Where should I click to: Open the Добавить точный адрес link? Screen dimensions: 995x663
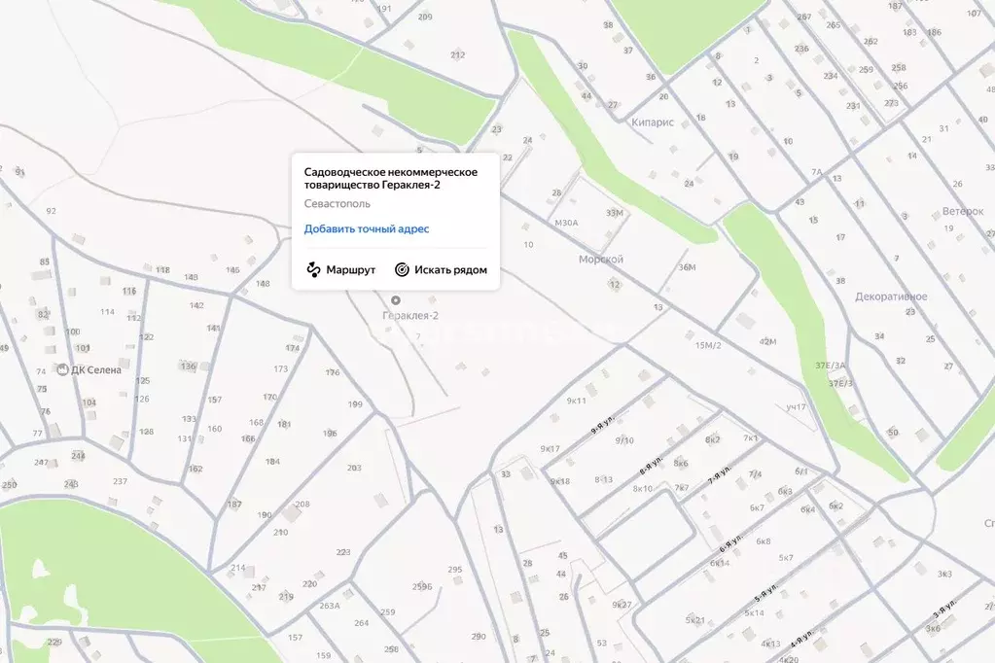(366, 229)
